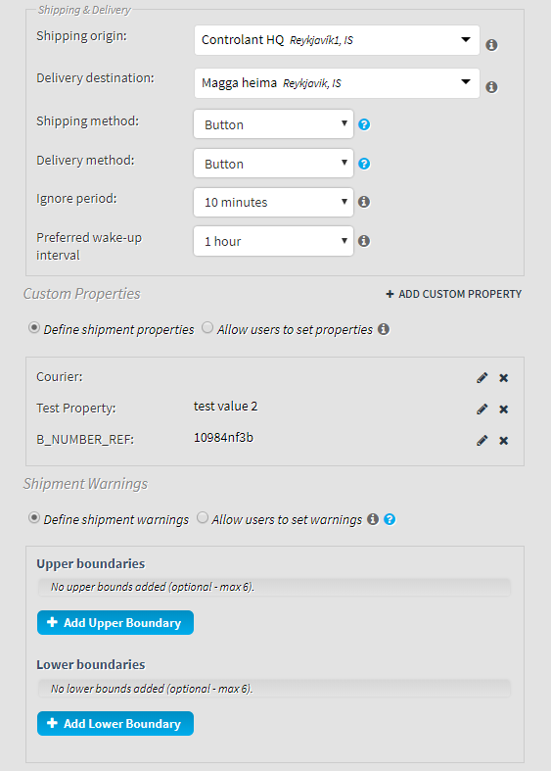551x771 pixels.
Task: Open Delivery destination dropdown
Action: (337, 83)
